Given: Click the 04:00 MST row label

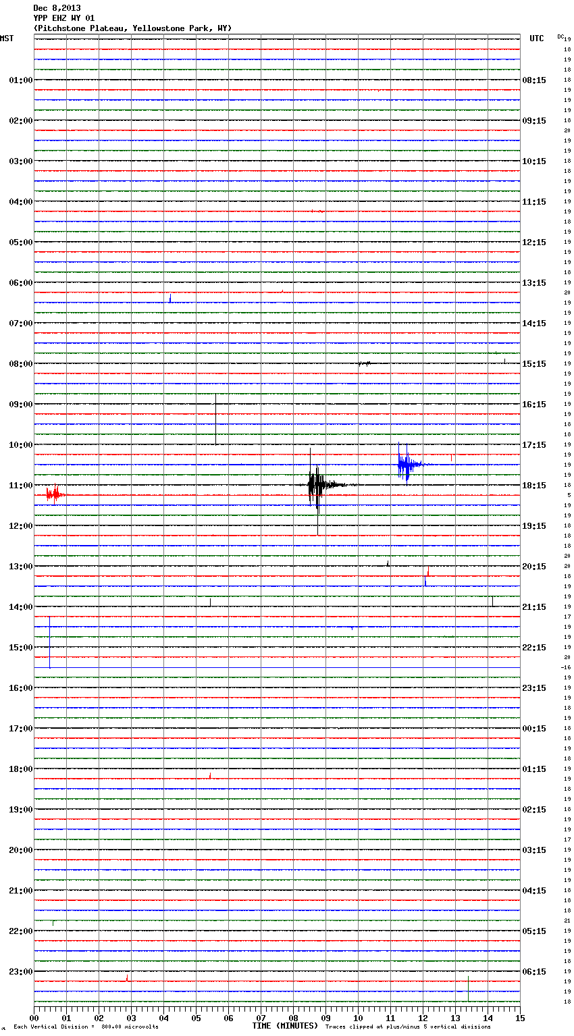Looking at the screenshot, I should [x=21, y=202].
